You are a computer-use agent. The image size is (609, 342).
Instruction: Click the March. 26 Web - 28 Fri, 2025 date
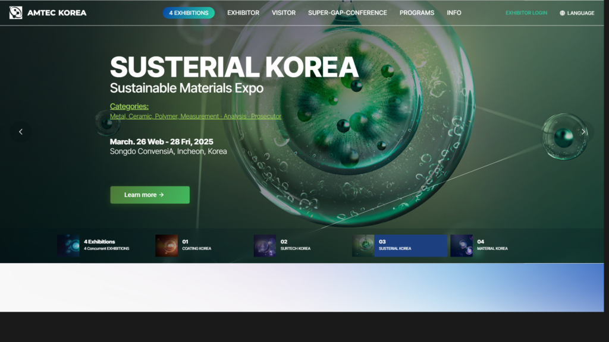[162, 141]
